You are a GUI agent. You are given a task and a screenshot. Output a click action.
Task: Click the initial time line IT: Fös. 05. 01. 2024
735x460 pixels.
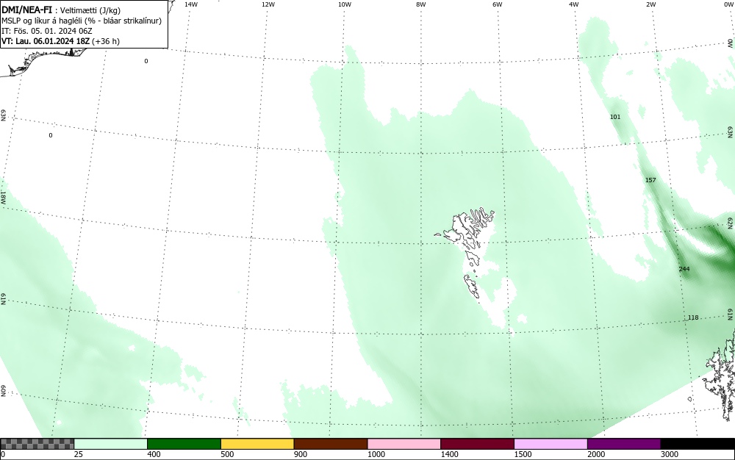tap(47, 31)
